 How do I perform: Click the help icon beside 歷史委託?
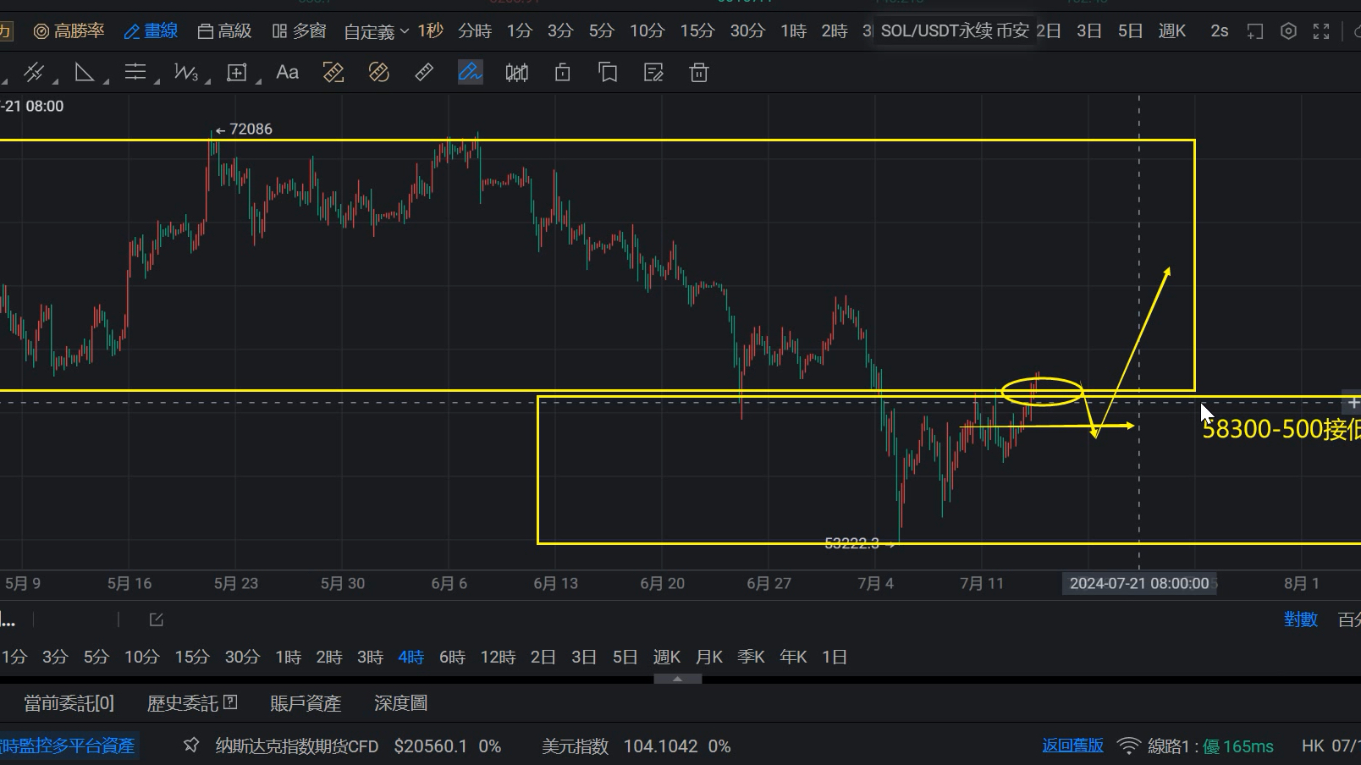[x=230, y=702]
